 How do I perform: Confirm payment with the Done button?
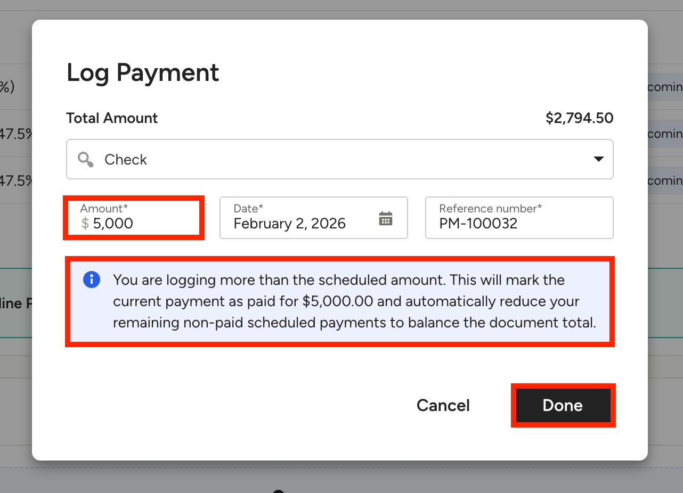[563, 405]
